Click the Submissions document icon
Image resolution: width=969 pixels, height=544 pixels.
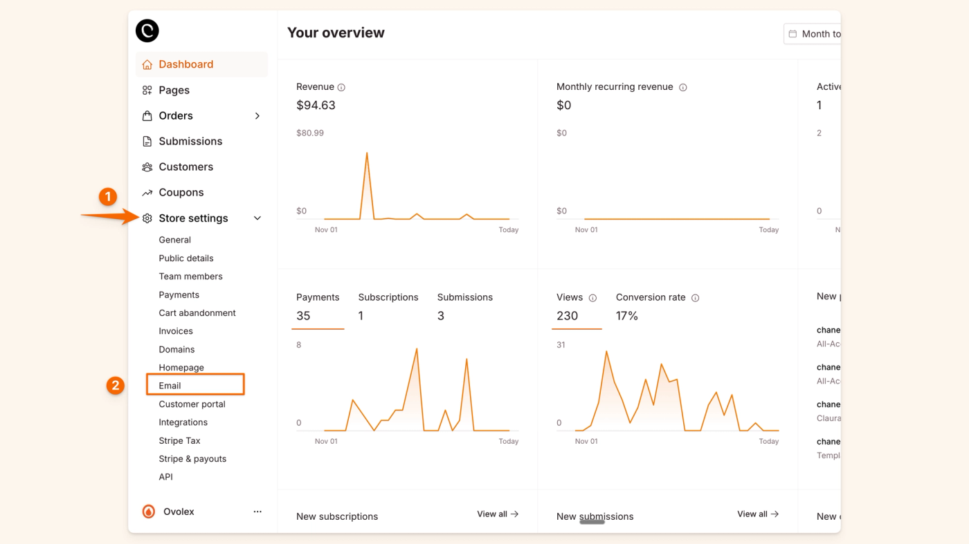(x=147, y=141)
